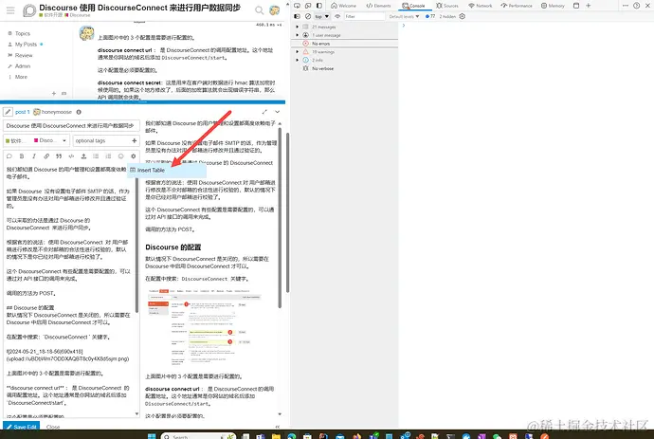Click the post 1 link in composer
This screenshot has height=439, width=654.
22,112
